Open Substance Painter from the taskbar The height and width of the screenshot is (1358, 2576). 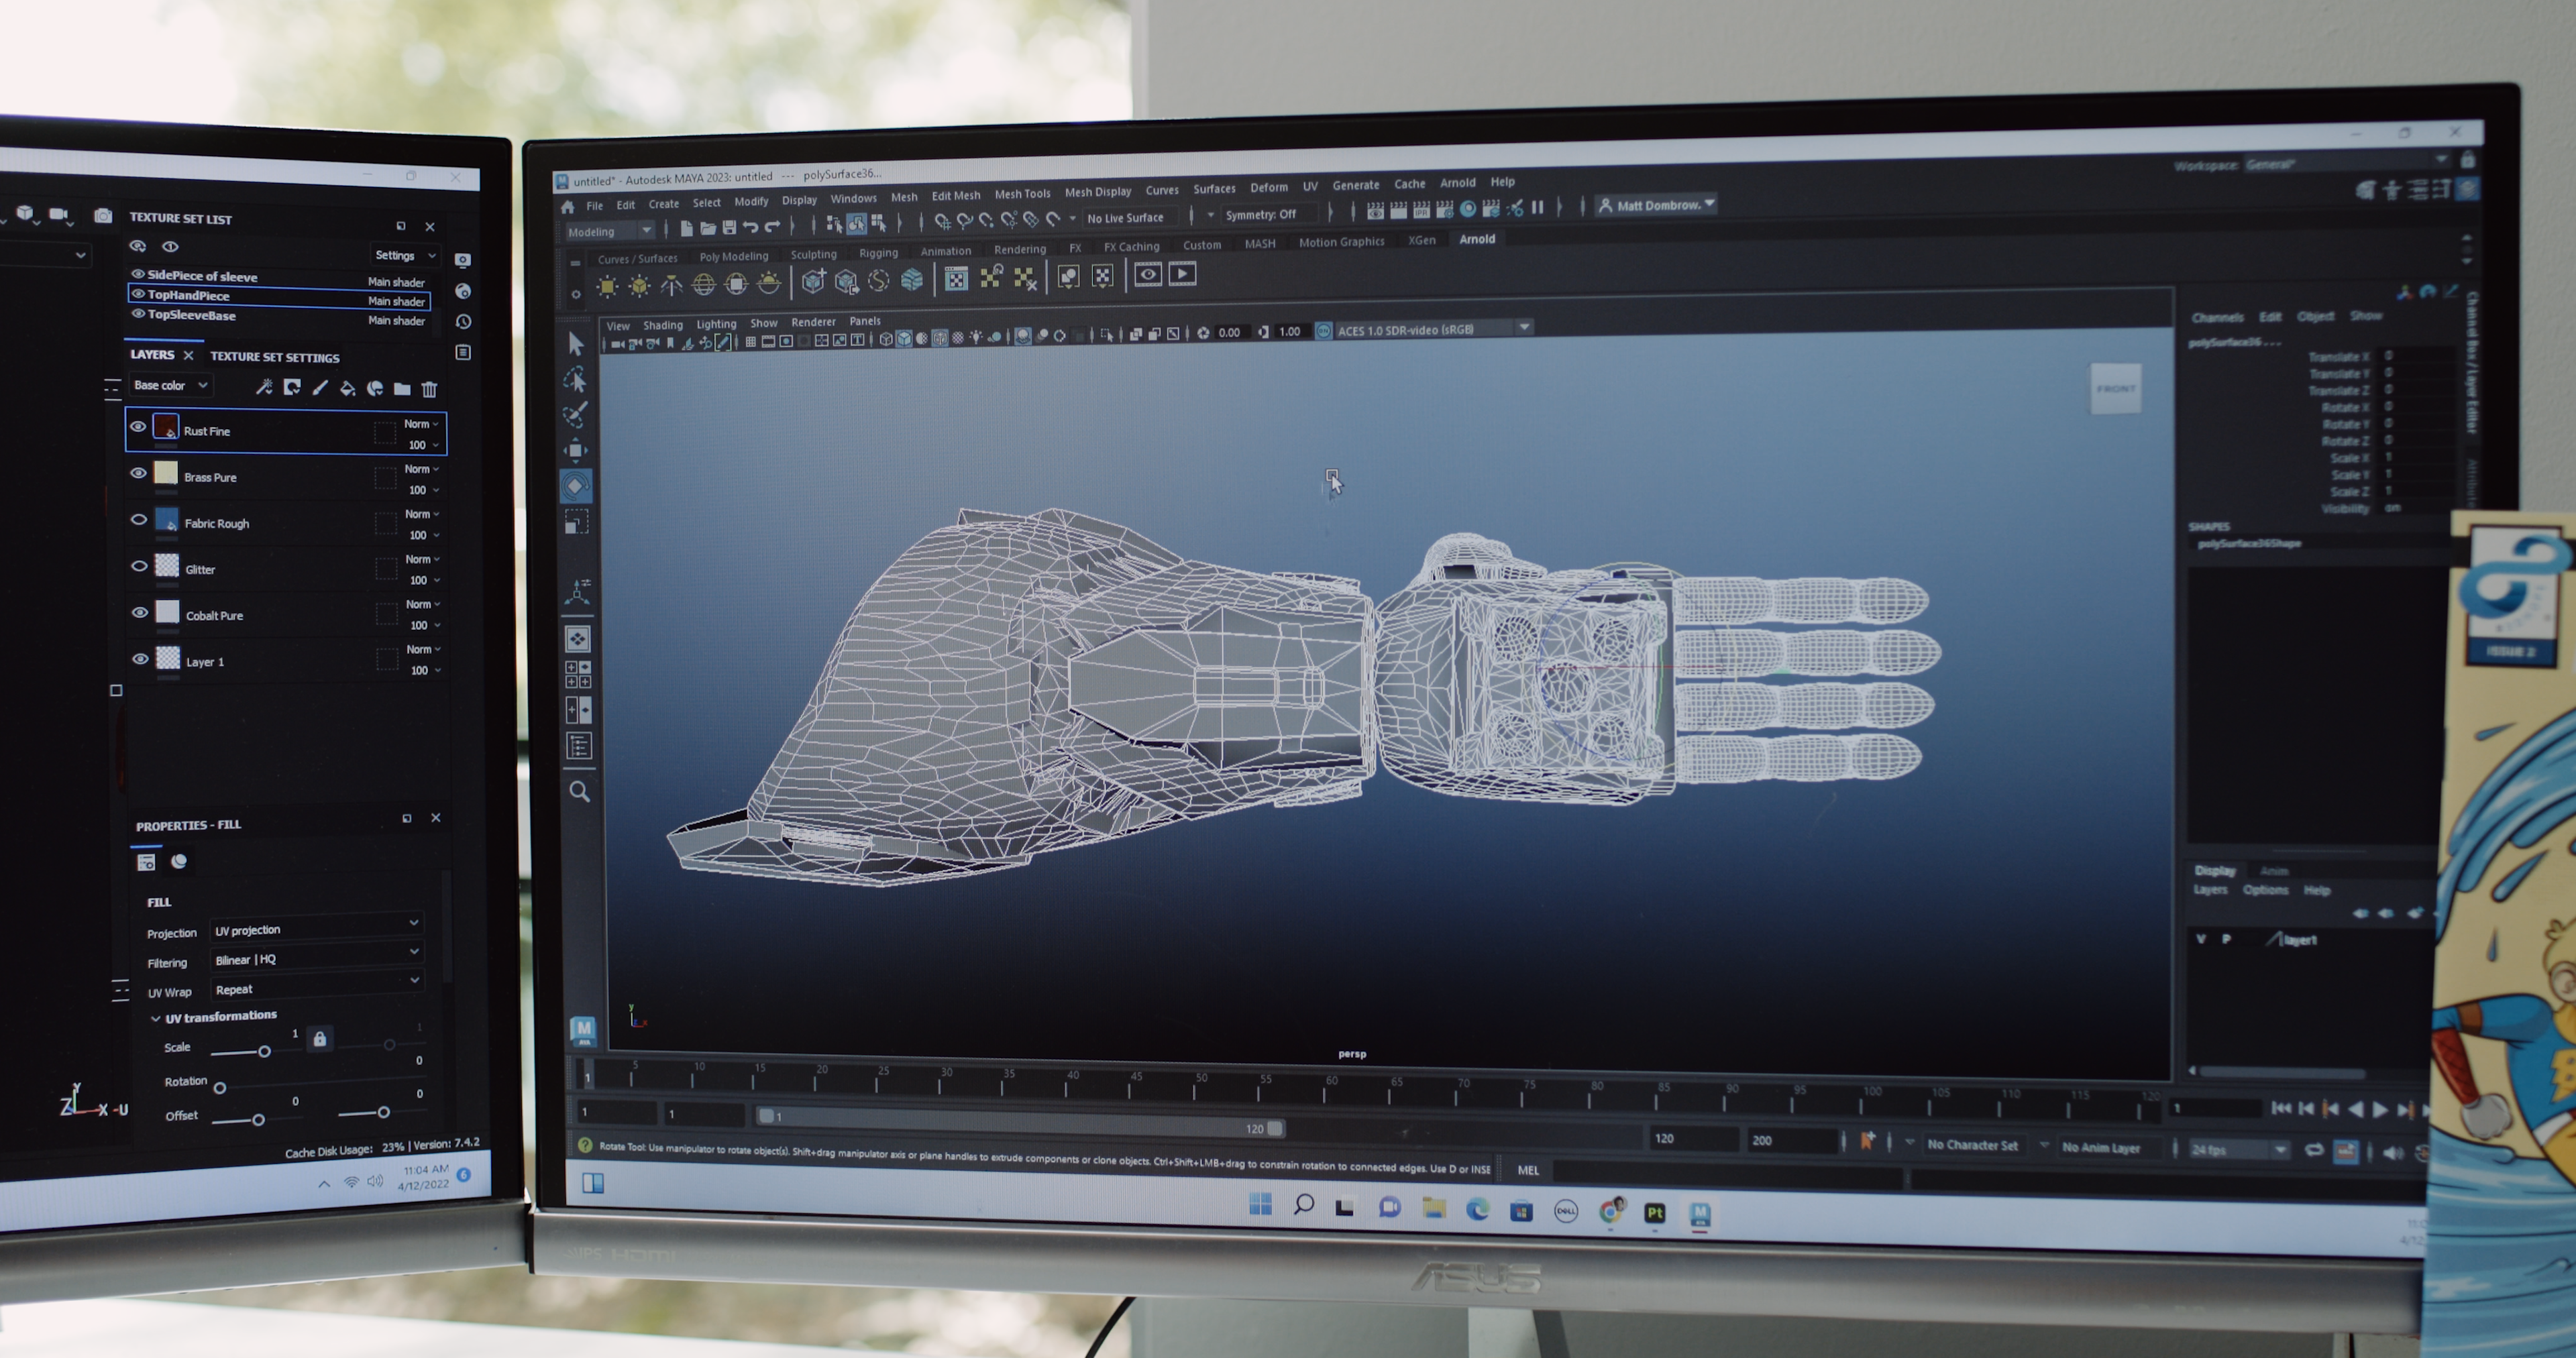[x=1655, y=1213]
